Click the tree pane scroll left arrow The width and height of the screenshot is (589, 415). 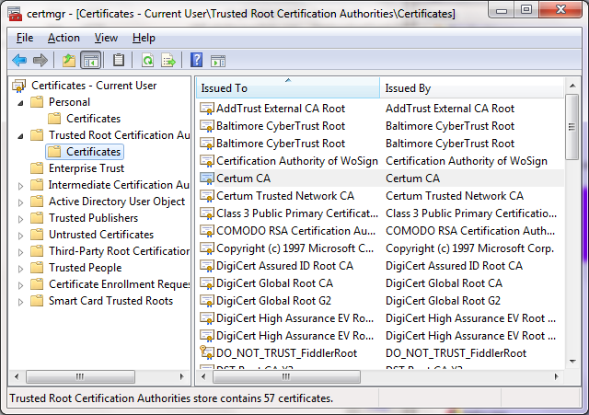click(17, 376)
